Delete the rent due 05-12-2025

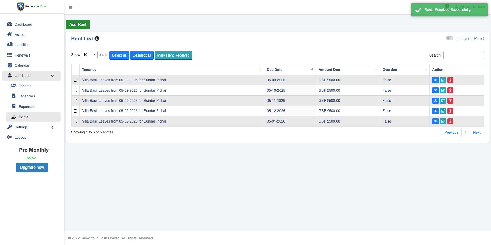pos(450,111)
